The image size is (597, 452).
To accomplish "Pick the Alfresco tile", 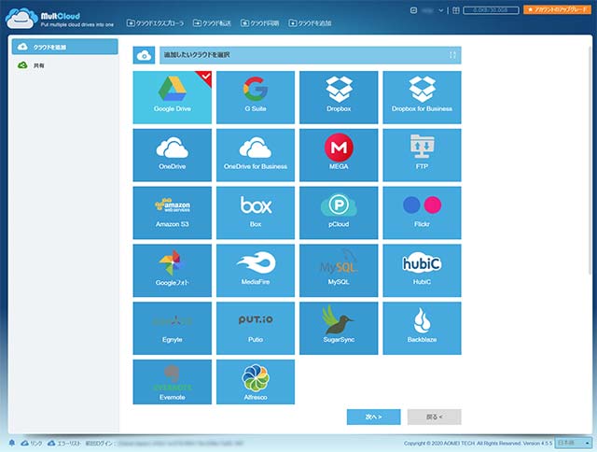I will [x=256, y=382].
